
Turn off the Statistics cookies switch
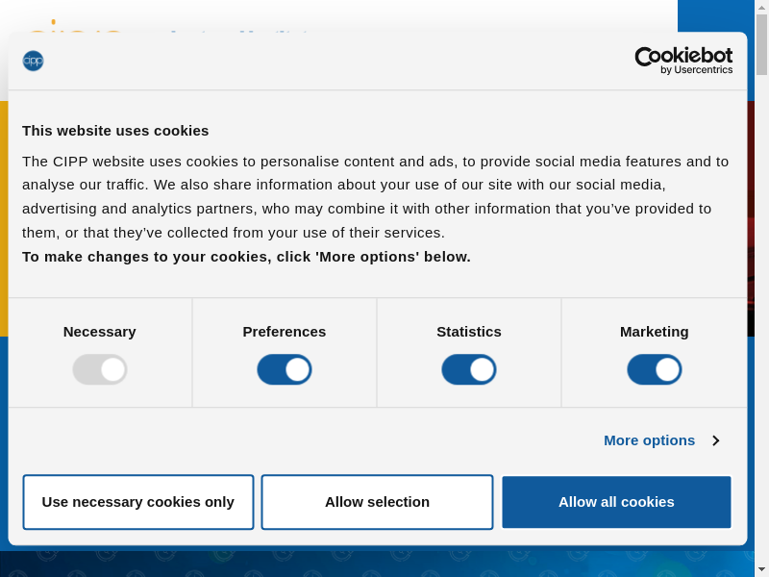(469, 369)
